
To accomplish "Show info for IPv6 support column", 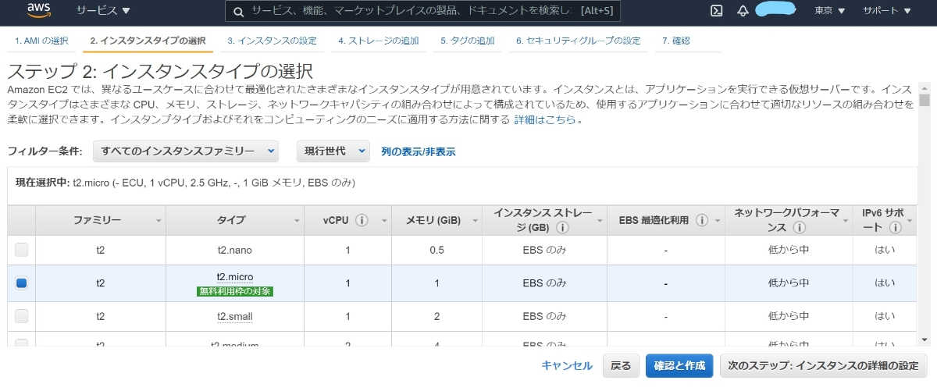I will 895,228.
